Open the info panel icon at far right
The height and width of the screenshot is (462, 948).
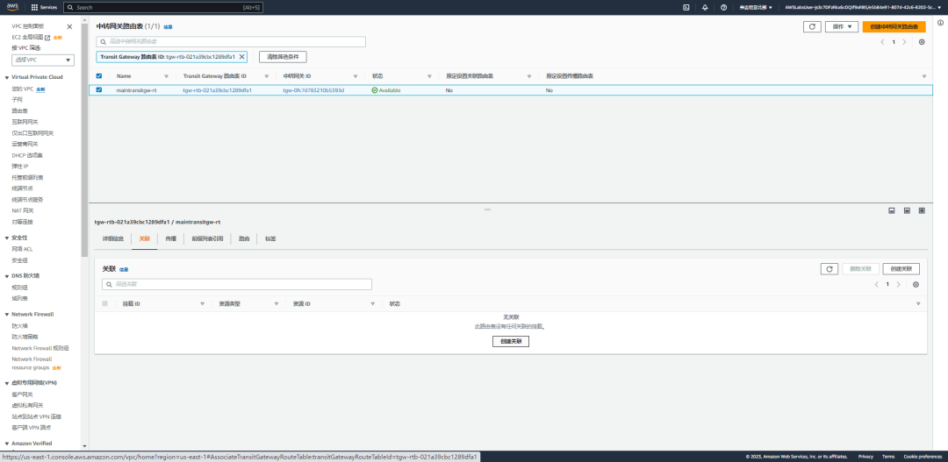point(940,23)
